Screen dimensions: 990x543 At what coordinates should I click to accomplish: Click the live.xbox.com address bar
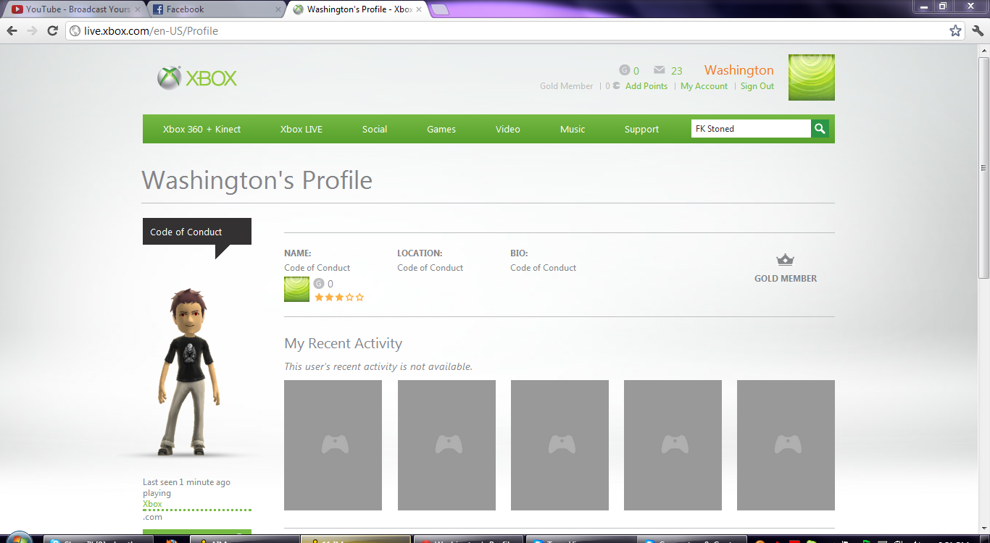click(515, 30)
